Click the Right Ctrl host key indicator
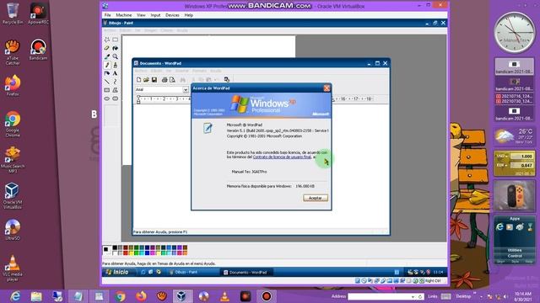Screen dimensions: 540x303 click(x=433, y=281)
